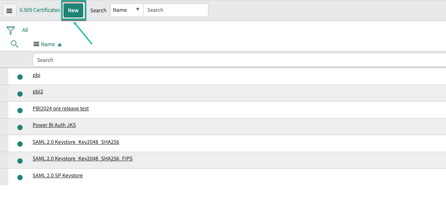Click the All filter breadcrumb
This screenshot has height=223, width=446.
click(x=25, y=30)
